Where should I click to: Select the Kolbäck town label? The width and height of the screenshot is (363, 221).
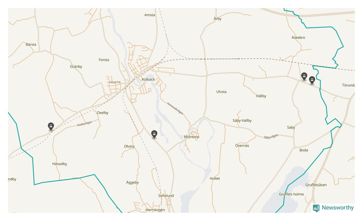click(x=148, y=79)
